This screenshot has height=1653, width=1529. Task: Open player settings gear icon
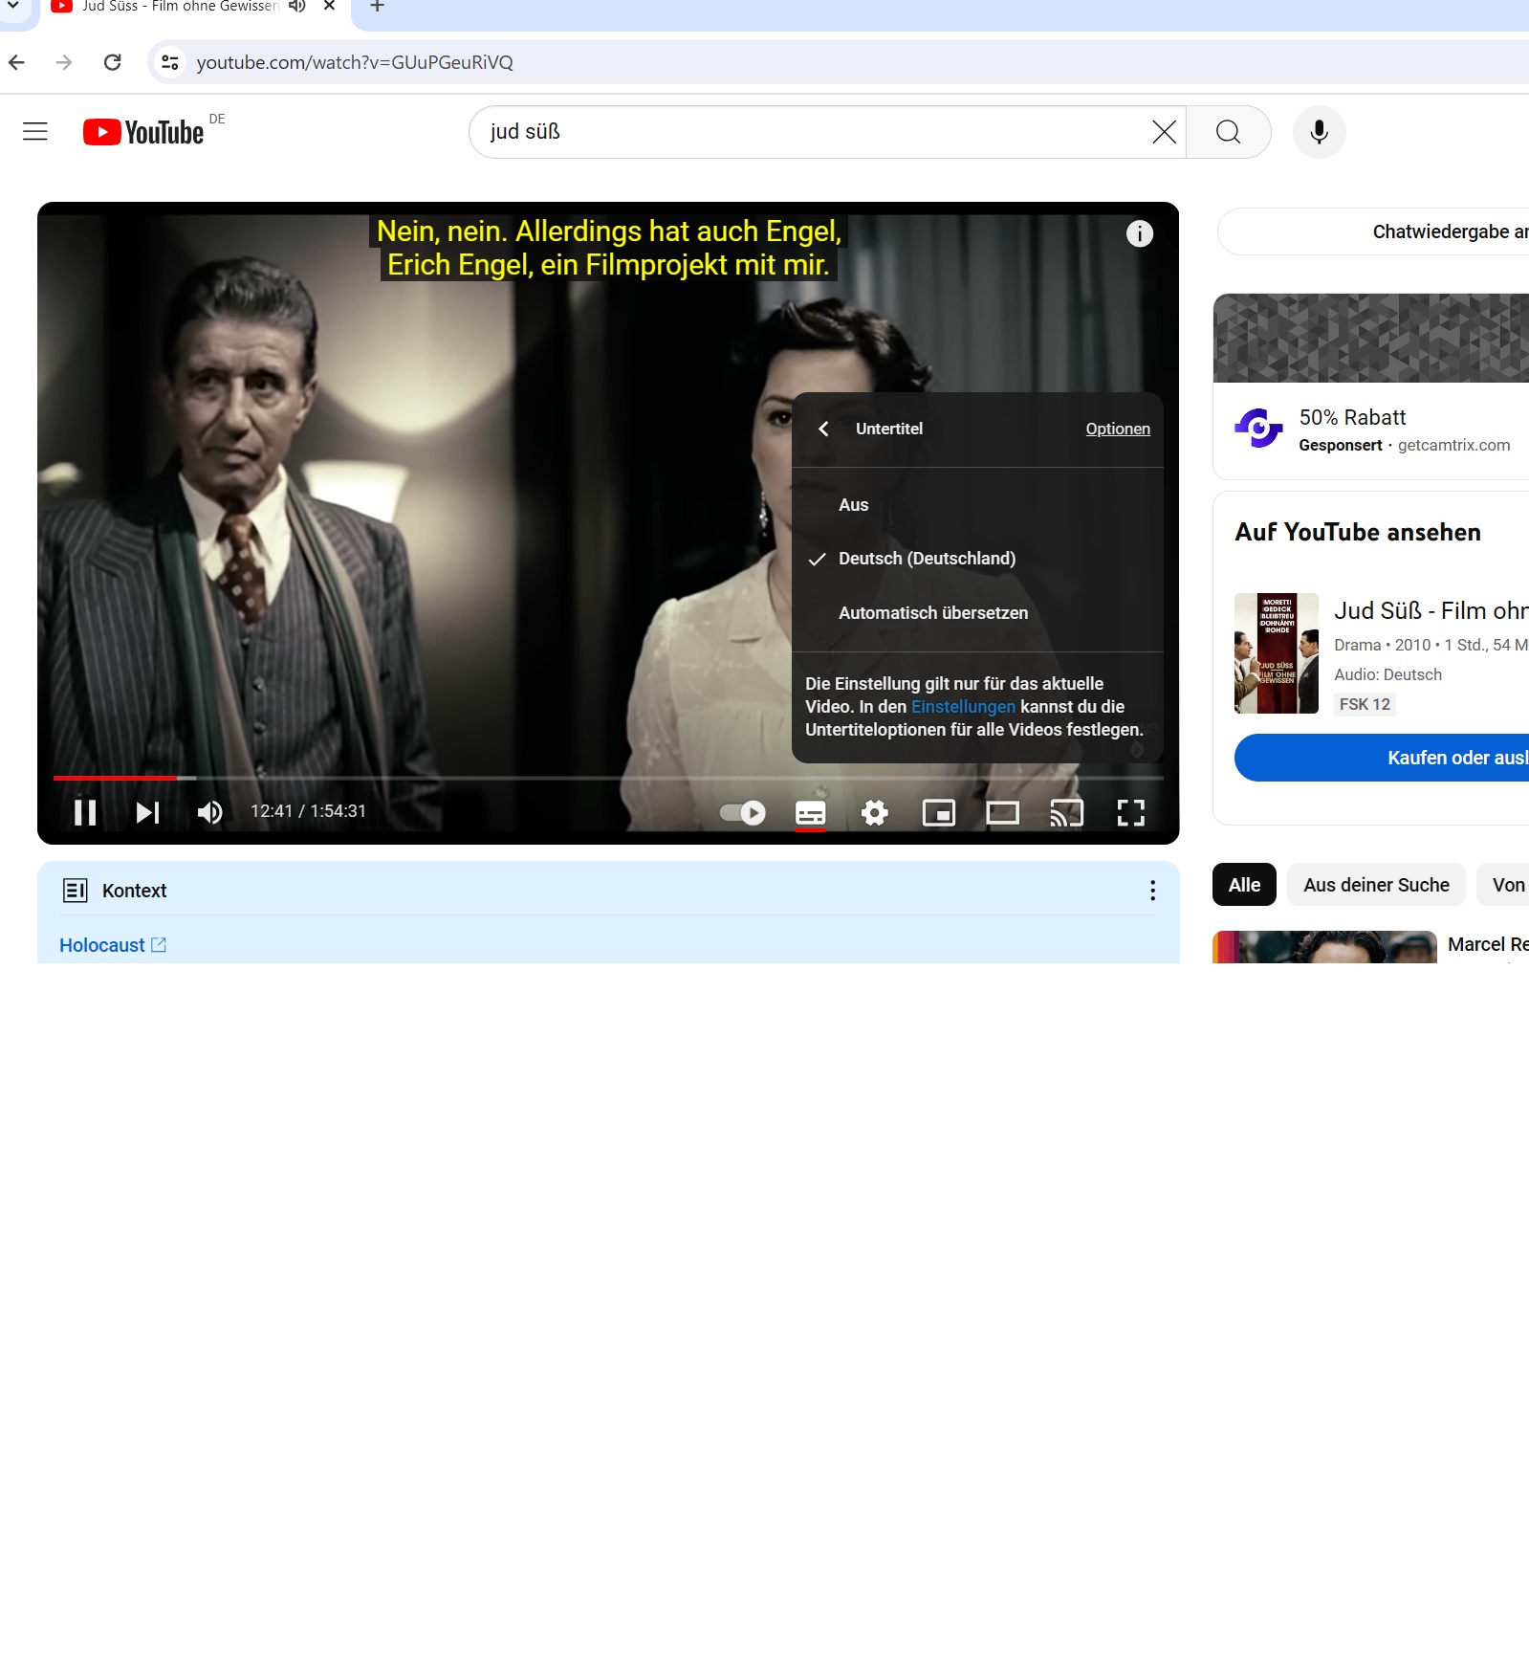point(874,812)
